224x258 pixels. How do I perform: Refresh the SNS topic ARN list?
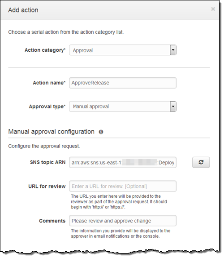[201, 162]
